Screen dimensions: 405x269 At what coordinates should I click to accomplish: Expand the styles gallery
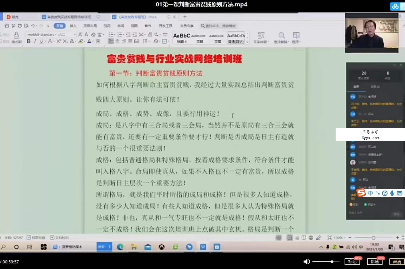(x=247, y=42)
